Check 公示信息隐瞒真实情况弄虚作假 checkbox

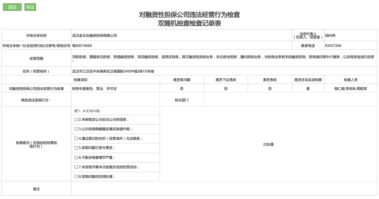click(76, 129)
